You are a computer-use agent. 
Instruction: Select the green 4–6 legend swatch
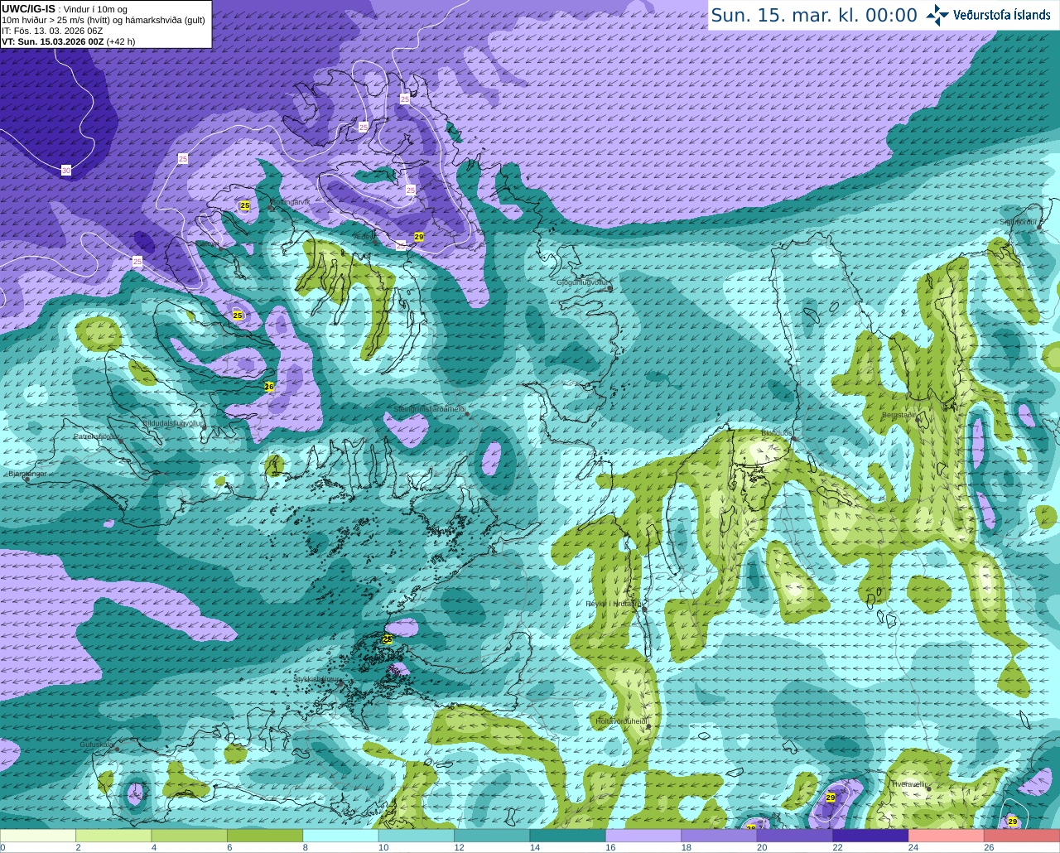[190, 836]
